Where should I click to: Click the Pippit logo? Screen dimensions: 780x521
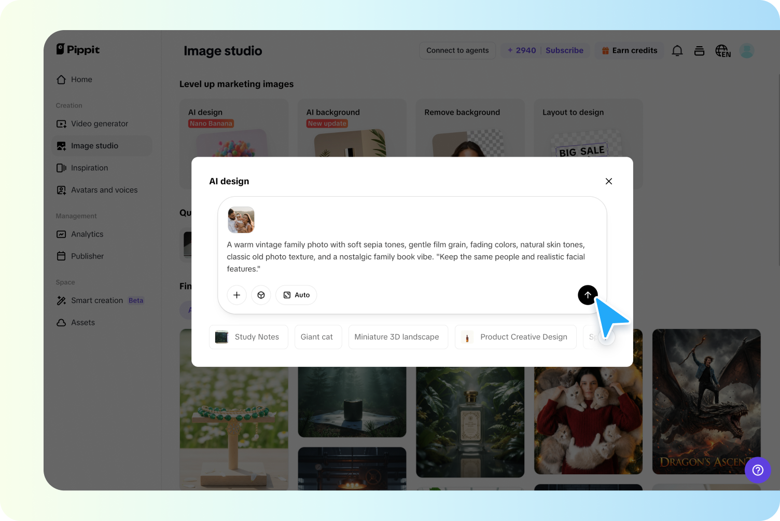78,49
